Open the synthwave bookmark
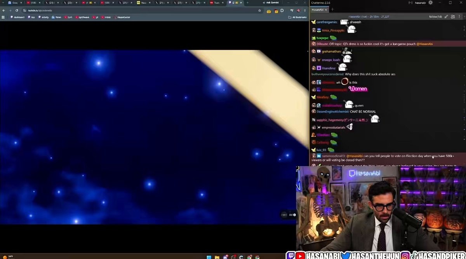This screenshot has height=259, width=466. pos(82,17)
